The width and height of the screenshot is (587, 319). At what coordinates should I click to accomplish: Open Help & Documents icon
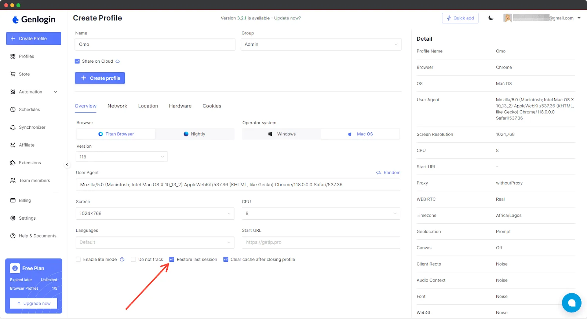pyautogui.click(x=13, y=236)
